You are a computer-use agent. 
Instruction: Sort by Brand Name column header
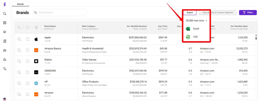50,26
